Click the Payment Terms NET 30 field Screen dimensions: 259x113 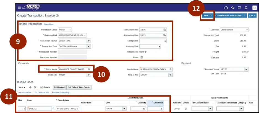pyautogui.click(x=232, y=69)
